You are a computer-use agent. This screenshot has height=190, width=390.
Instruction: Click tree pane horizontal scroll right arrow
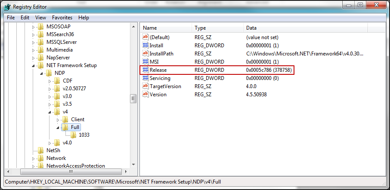126,172
